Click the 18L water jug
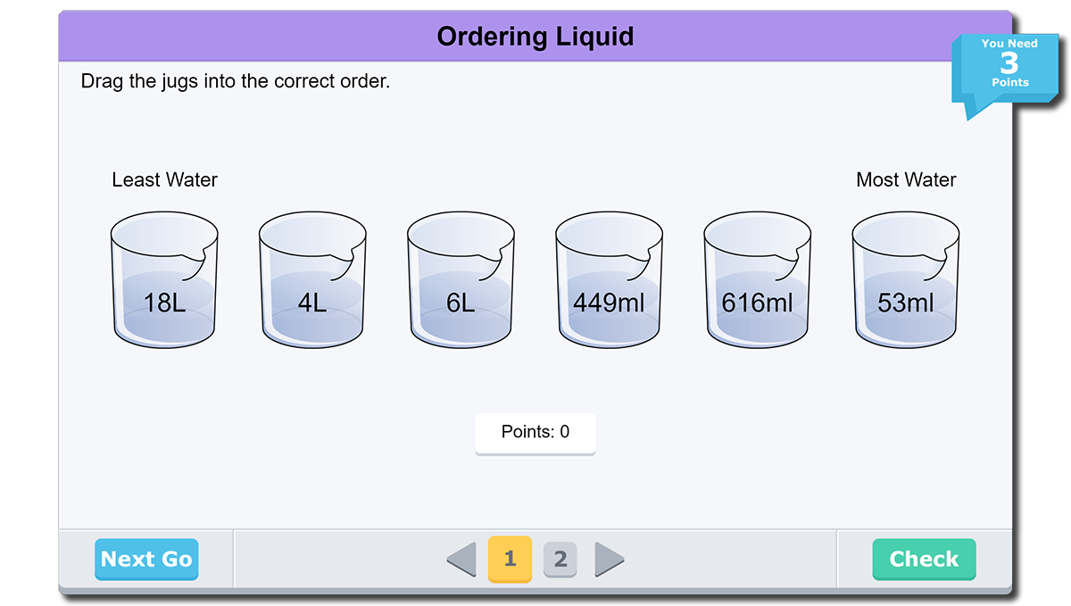This screenshot has height=606, width=1071. tap(164, 281)
